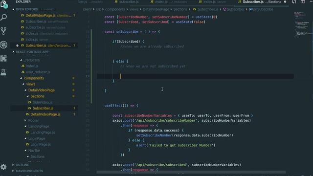Collapse the LoginPage folder
This screenshot has width=313, height=176.
tap(25, 138)
